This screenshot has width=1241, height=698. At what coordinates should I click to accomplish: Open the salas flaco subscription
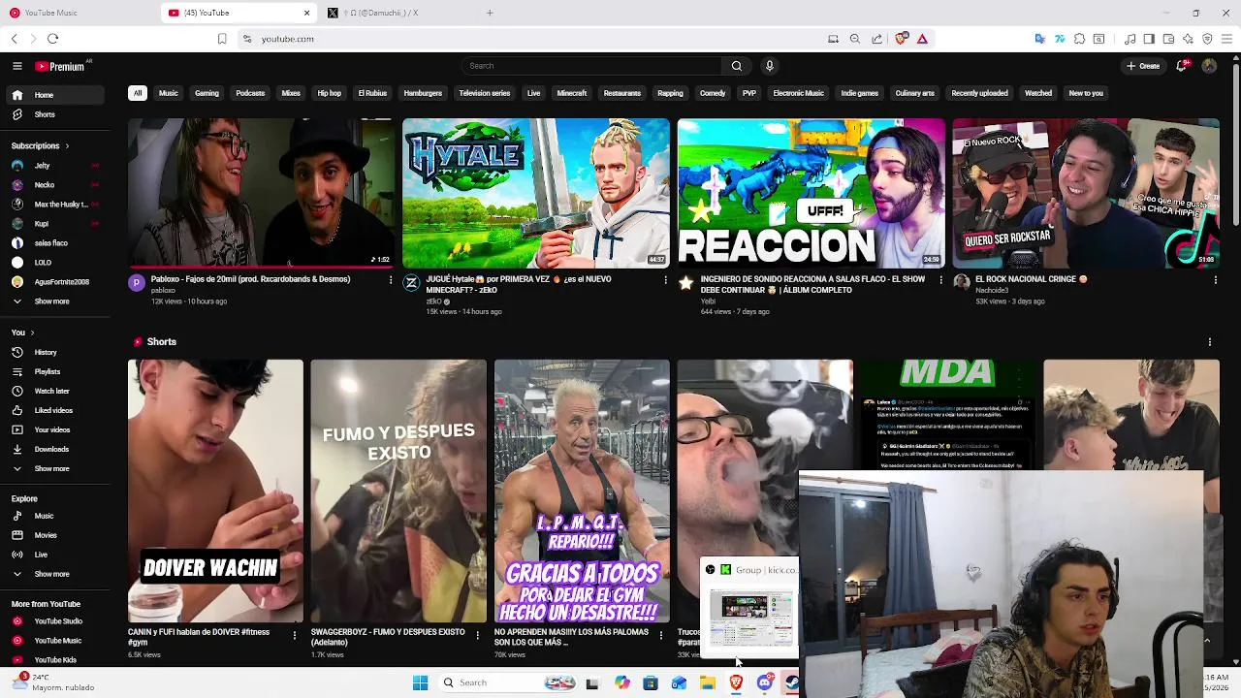coord(53,243)
